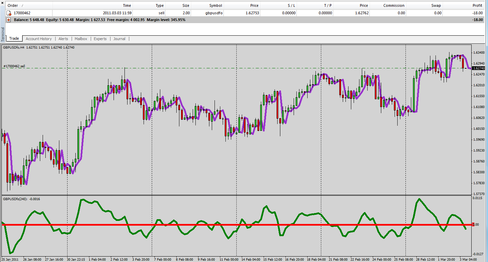The image size is (488, 262).
Task: Click the indicator scale value -0.0127
Action: 478,254
